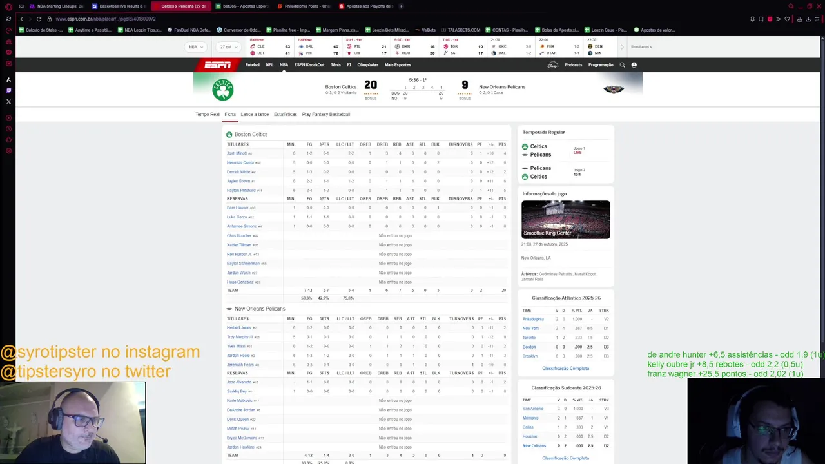The width and height of the screenshot is (825, 464).
Task: Open the Estatísticas tab
Action: click(x=286, y=115)
